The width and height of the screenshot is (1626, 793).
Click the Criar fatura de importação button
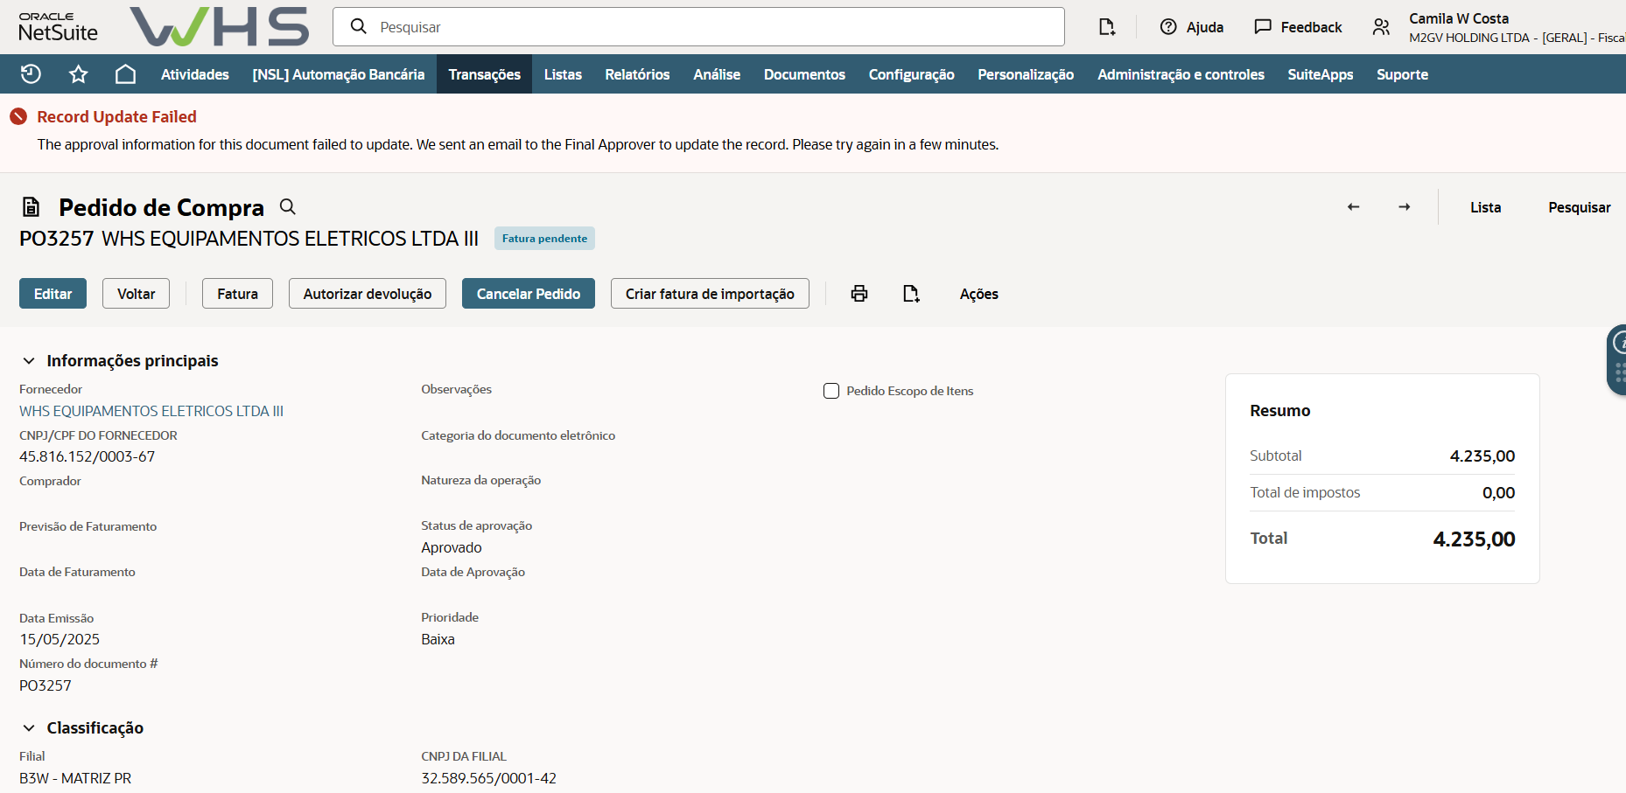click(709, 294)
